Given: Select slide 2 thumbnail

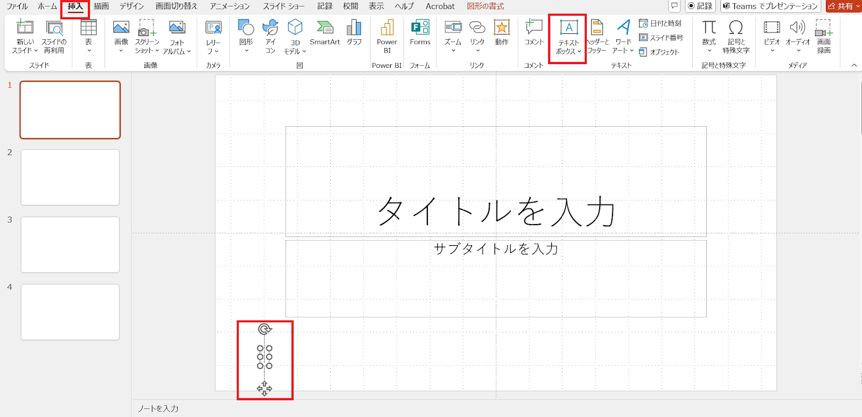Looking at the screenshot, I should (x=70, y=177).
